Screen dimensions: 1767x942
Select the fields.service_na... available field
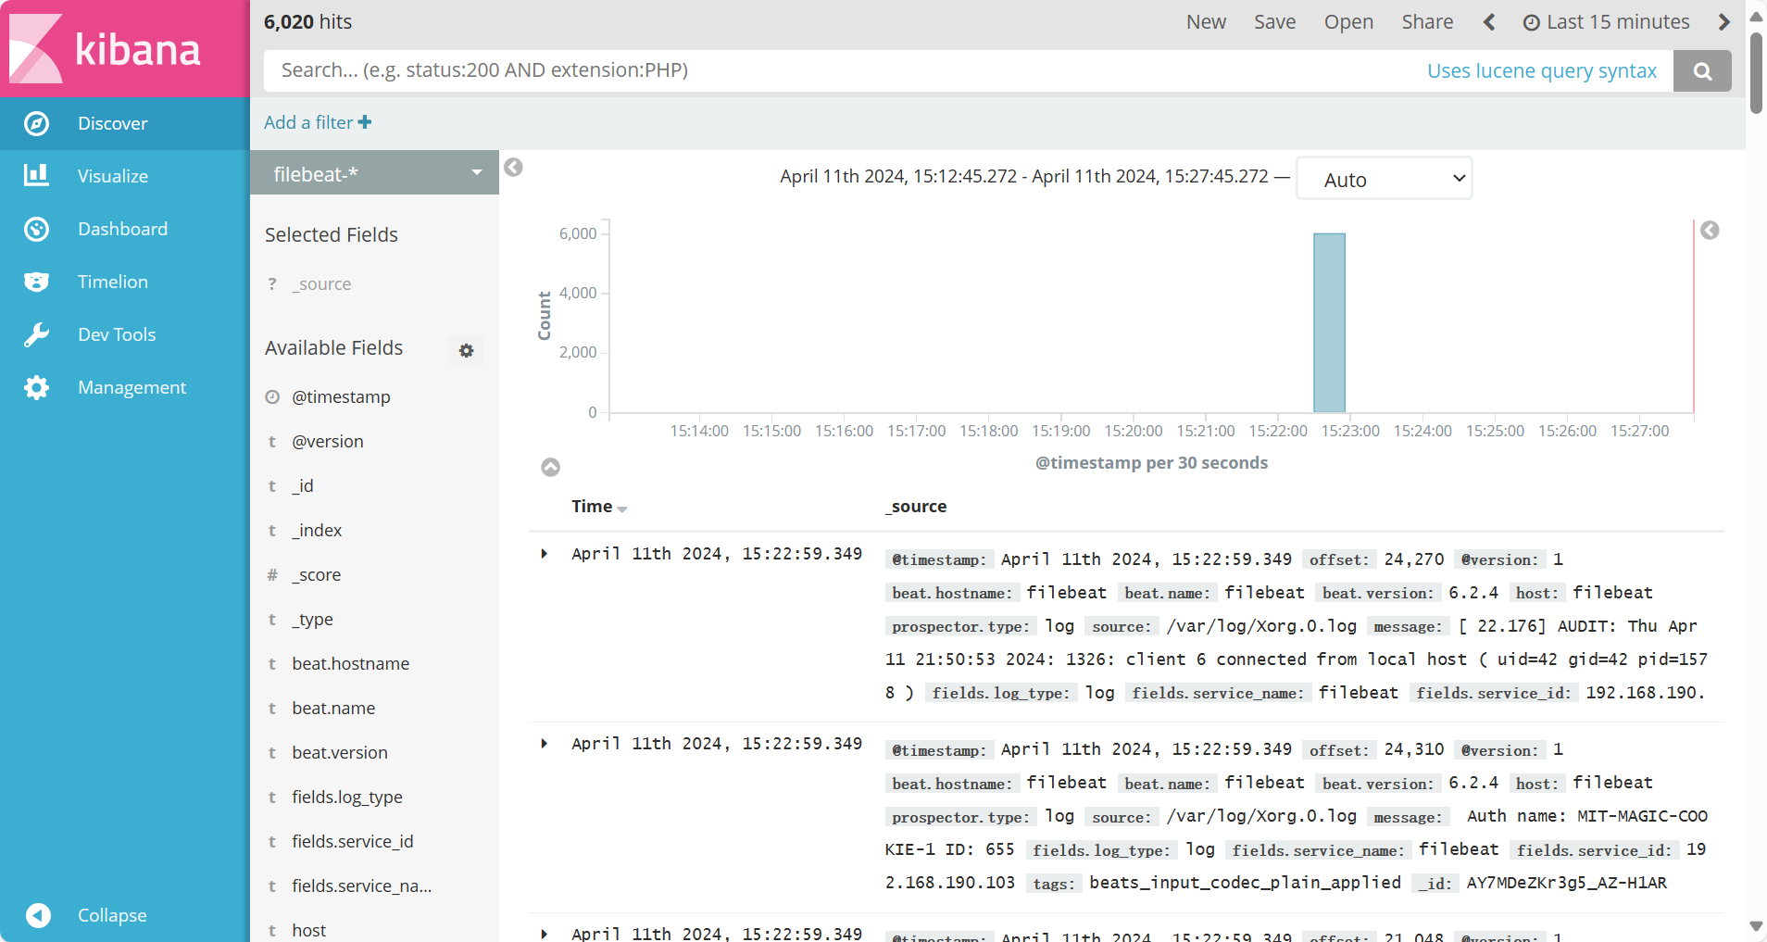coord(362,885)
